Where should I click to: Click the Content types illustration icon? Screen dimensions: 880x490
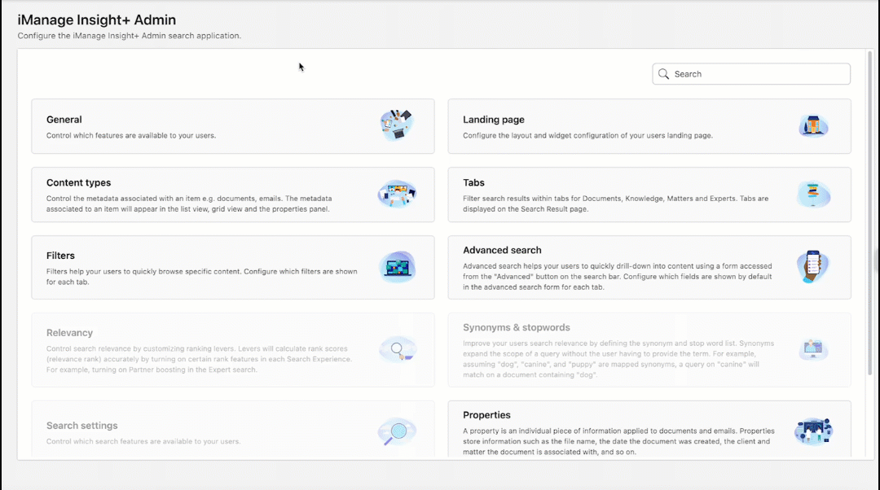pos(397,194)
